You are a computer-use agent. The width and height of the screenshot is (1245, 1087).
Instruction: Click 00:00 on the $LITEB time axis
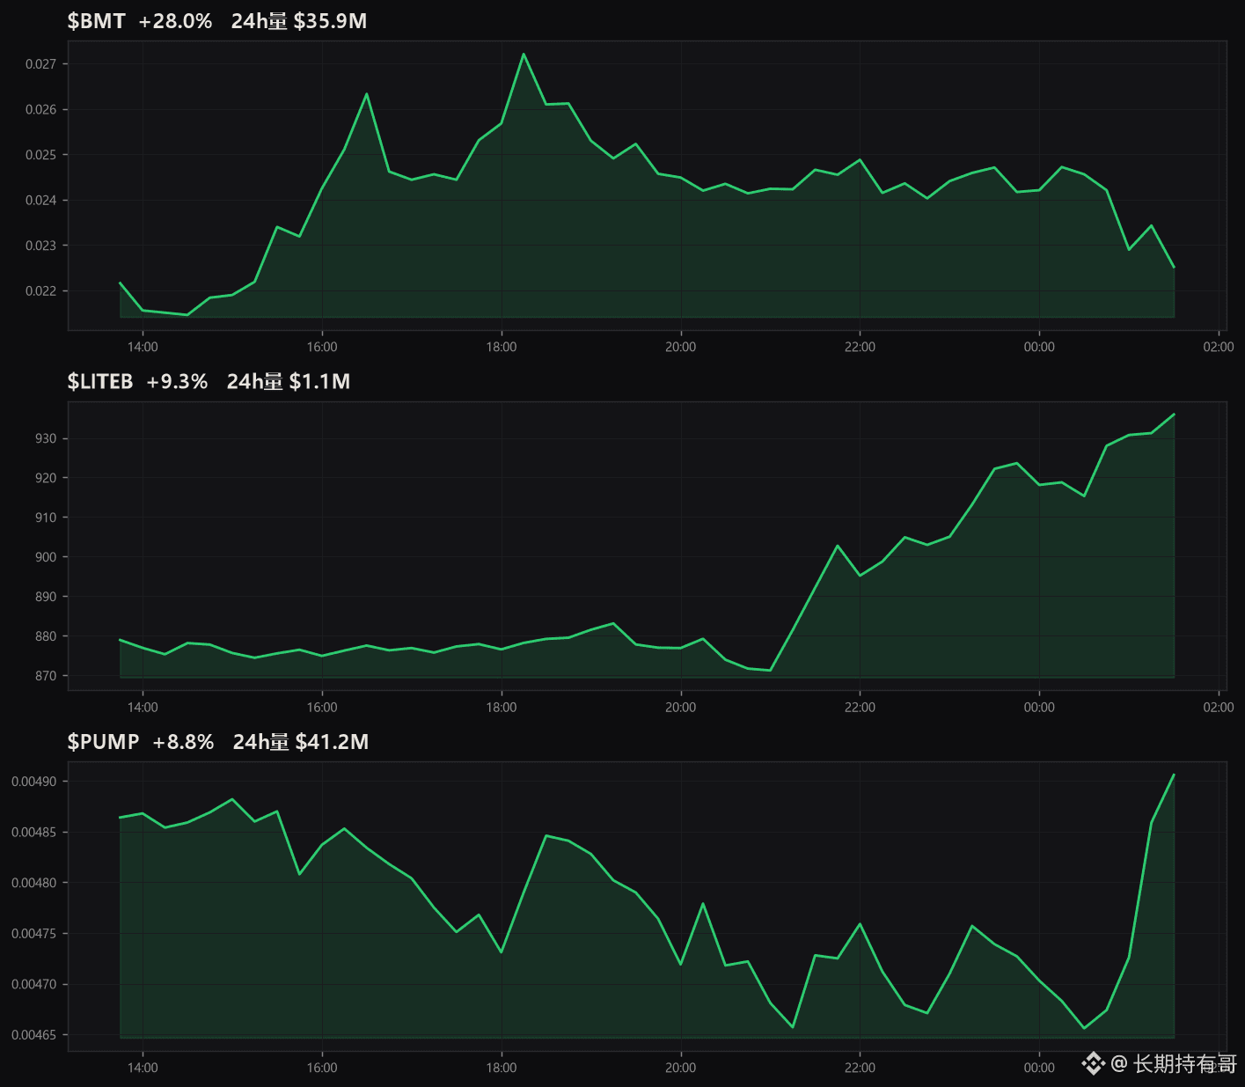[x=1039, y=707]
